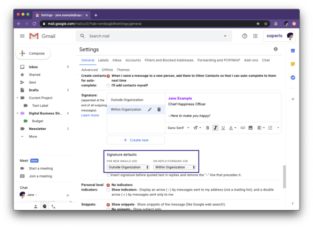Select Show snippets option

click(x=108, y=204)
